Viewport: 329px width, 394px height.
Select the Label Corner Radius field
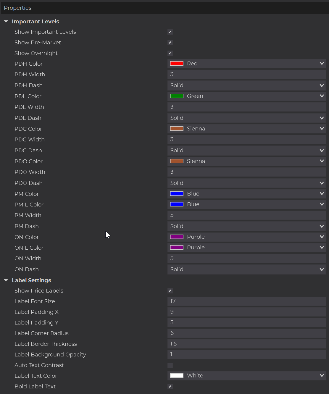246,333
